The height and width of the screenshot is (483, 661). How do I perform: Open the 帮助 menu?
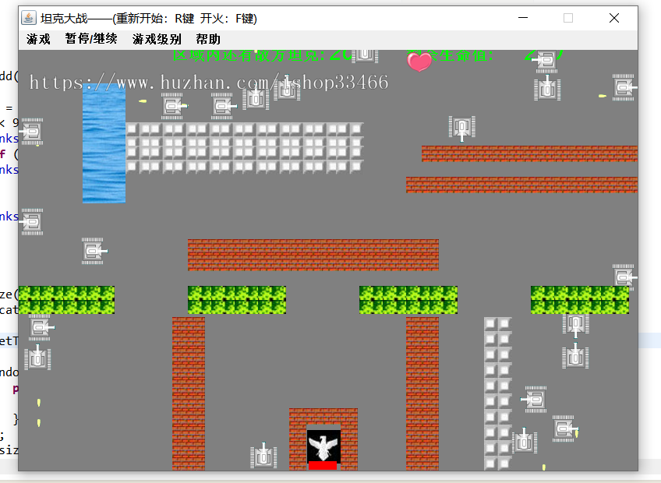[208, 39]
